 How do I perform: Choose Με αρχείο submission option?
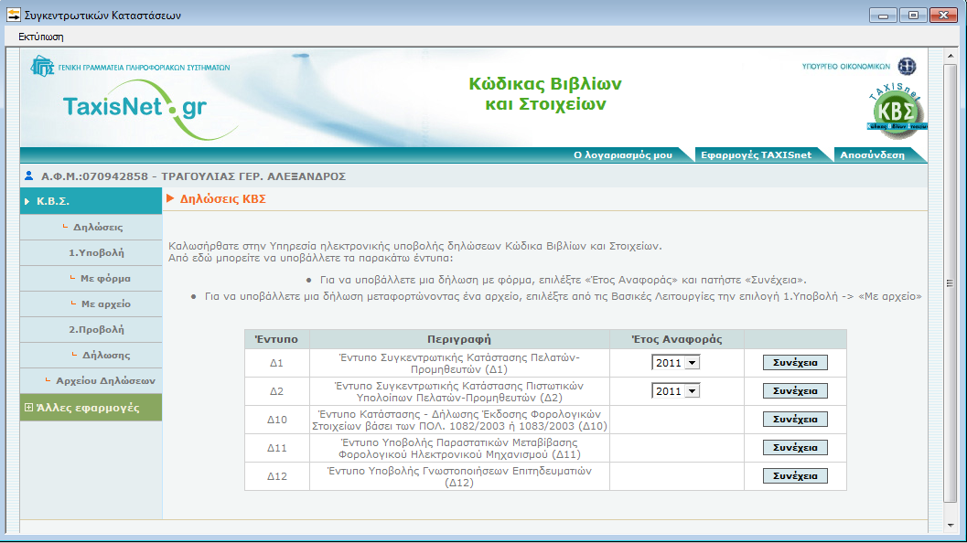tap(105, 303)
